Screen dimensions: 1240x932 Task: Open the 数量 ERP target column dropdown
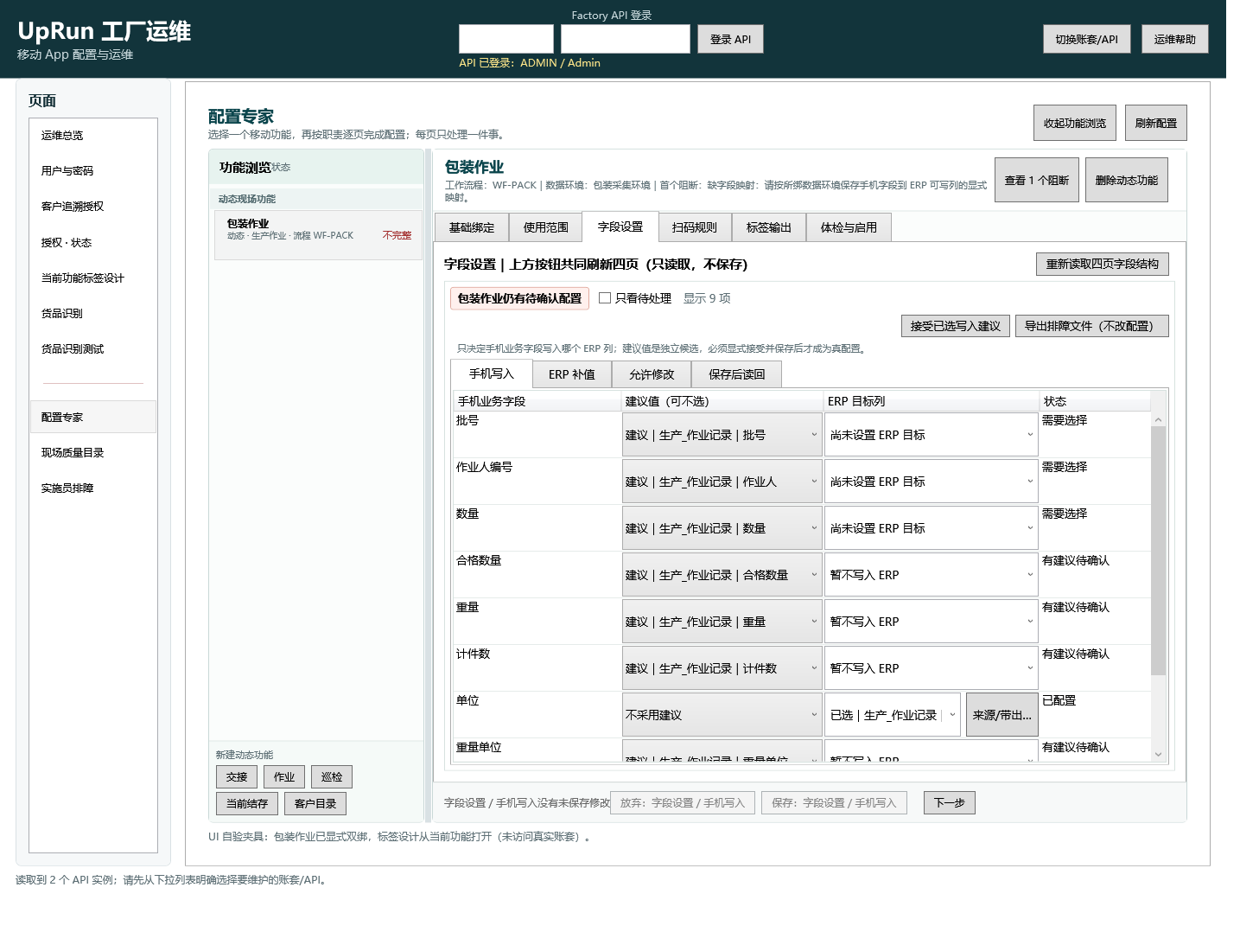[x=931, y=528]
